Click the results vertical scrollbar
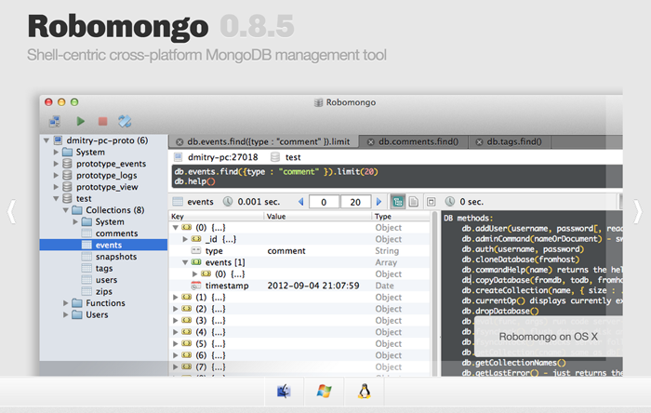This screenshot has height=413, width=651. pos(434,293)
